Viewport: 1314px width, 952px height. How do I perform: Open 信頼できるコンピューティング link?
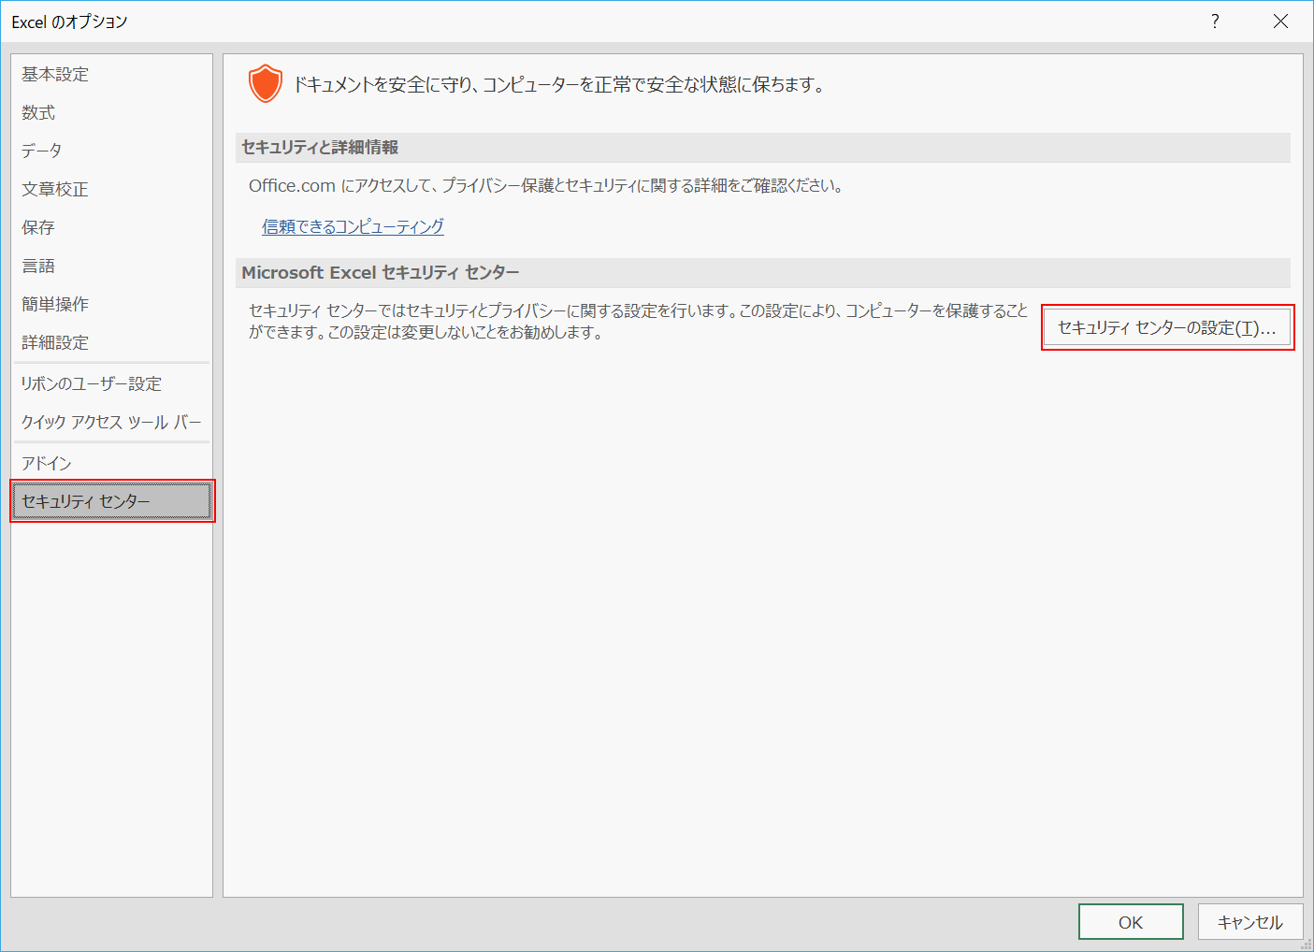pyautogui.click(x=353, y=226)
